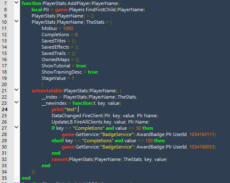Click the SavedTitles field name

(54, 41)
